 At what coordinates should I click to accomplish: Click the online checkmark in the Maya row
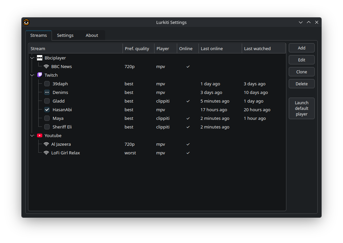[188, 119]
